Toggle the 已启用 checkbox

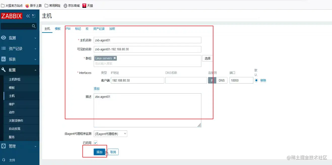[96, 143]
